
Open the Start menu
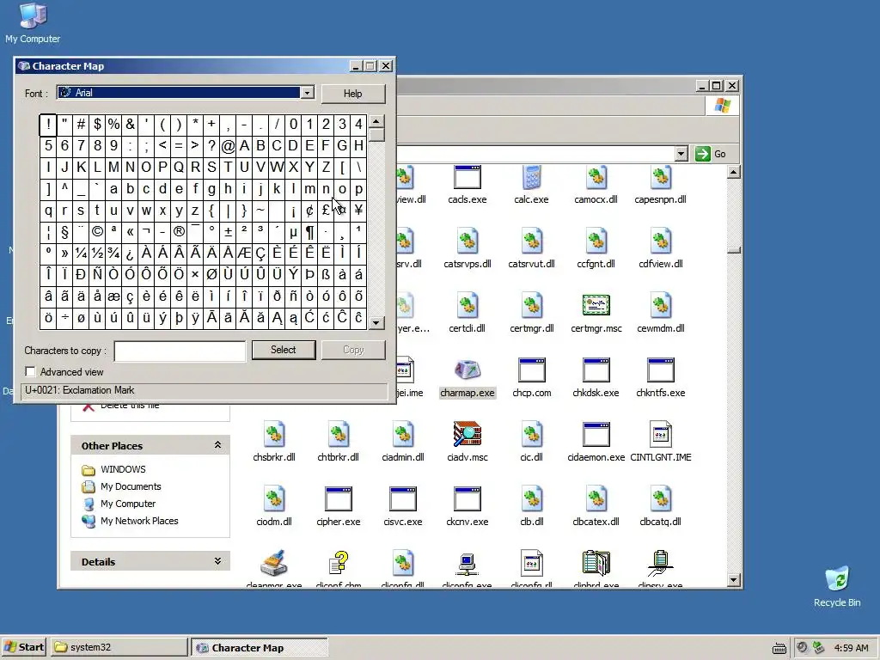click(24, 647)
